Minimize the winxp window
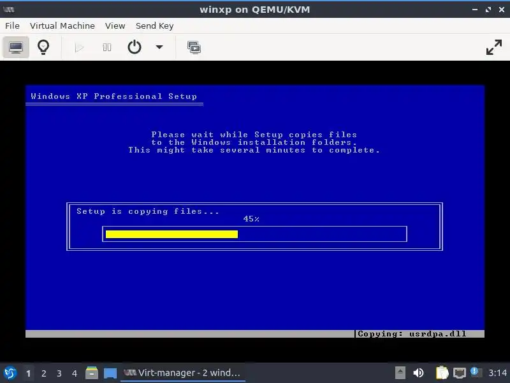 (475, 10)
